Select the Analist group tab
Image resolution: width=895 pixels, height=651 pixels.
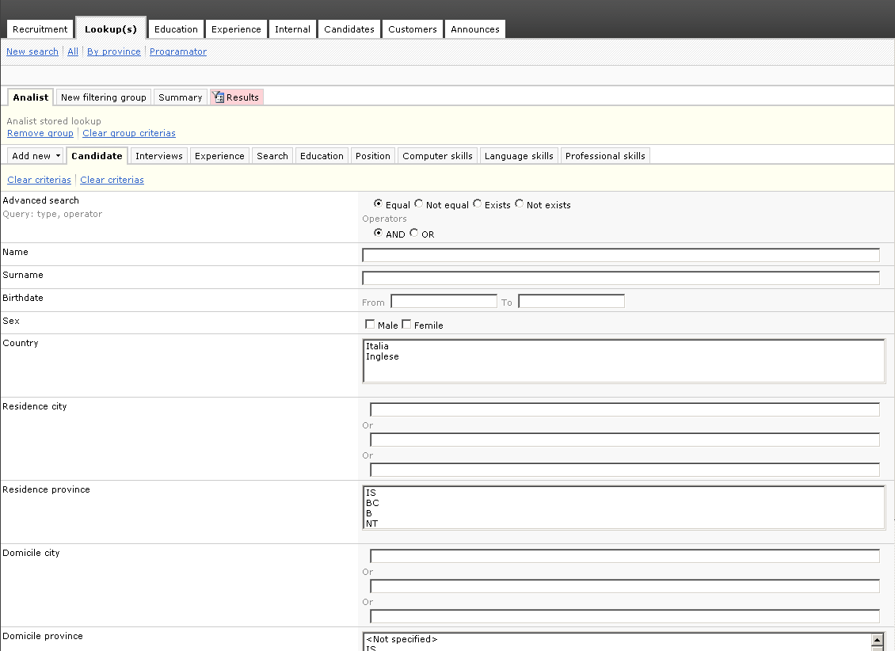(x=31, y=97)
